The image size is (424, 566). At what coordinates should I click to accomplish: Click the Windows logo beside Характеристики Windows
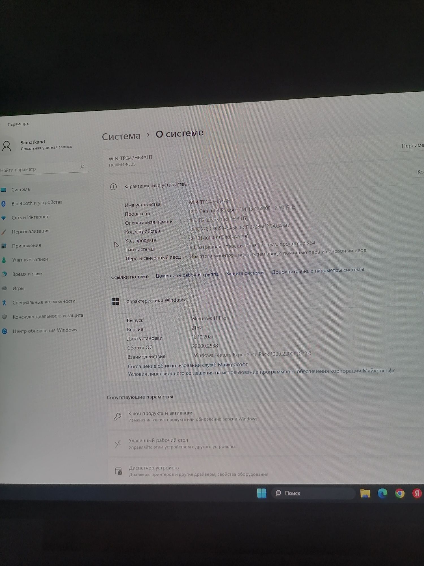point(116,302)
